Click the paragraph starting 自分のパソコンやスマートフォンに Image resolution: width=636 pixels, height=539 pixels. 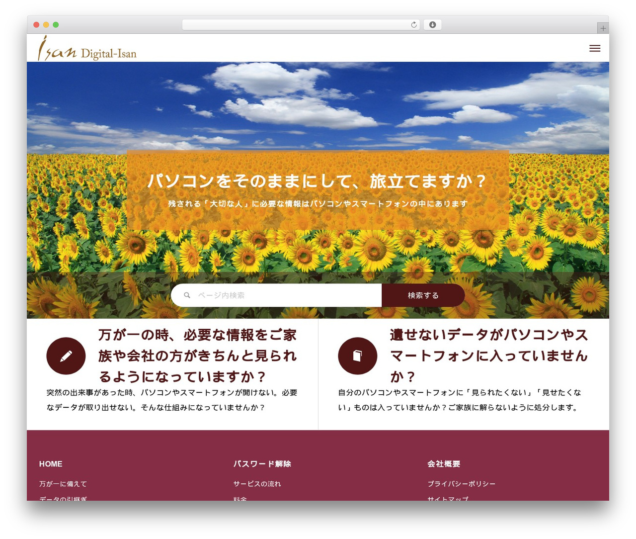(x=460, y=400)
